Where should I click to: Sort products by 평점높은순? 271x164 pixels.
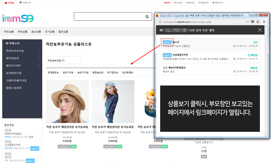tap(98, 73)
